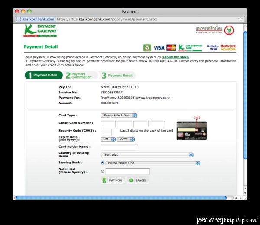Click the Card Holder Name input field
This screenshot has height=225, width=260.
point(119,148)
